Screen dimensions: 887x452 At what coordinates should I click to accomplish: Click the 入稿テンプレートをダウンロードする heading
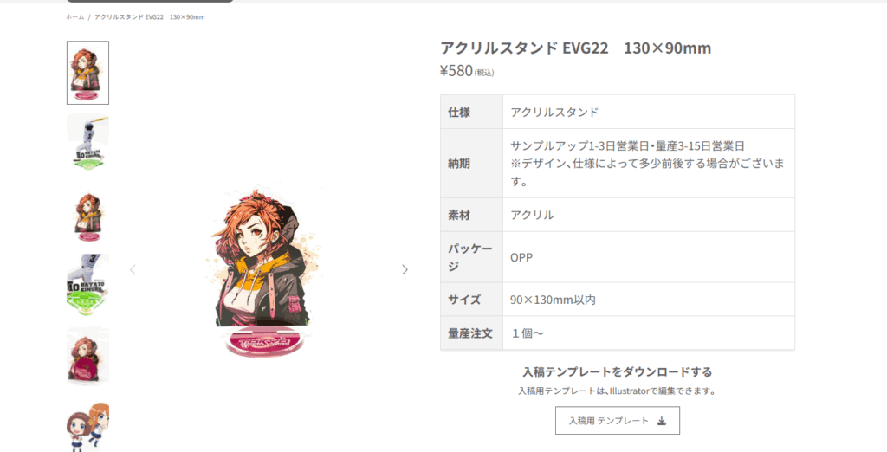point(617,371)
